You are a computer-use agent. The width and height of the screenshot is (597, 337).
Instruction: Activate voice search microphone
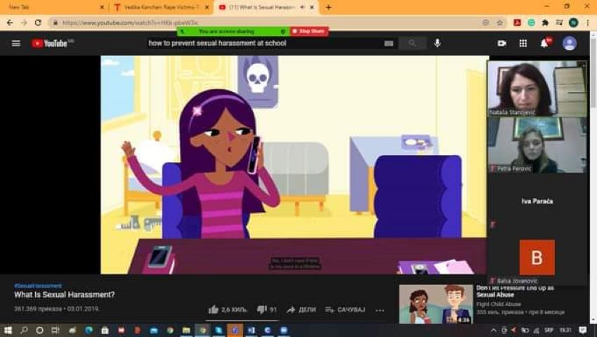click(x=438, y=44)
